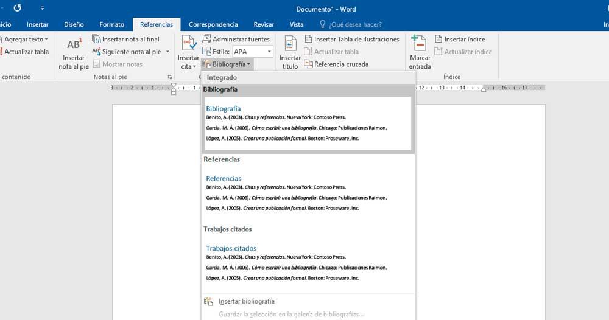Screen dimensions: 609x320
Task: Open the Vista tab
Action: pos(297,24)
